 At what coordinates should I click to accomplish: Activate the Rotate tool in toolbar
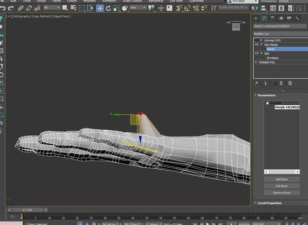(108, 8)
